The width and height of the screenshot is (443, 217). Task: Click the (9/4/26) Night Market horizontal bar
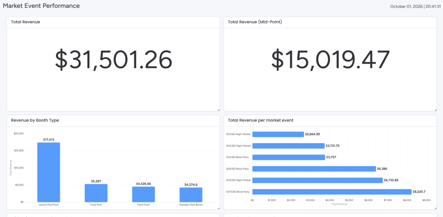(x=288, y=146)
